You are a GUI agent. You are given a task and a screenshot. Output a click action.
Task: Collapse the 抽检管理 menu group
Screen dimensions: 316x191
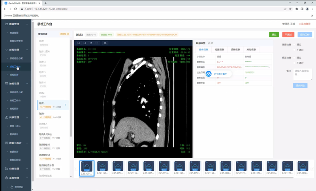click(x=27, y=83)
